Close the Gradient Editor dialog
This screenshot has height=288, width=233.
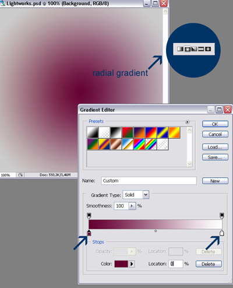(228, 110)
